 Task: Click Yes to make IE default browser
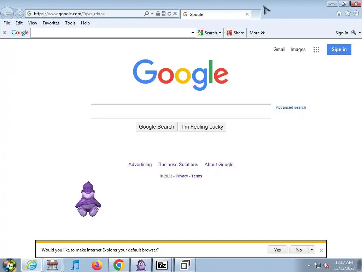coord(277,250)
